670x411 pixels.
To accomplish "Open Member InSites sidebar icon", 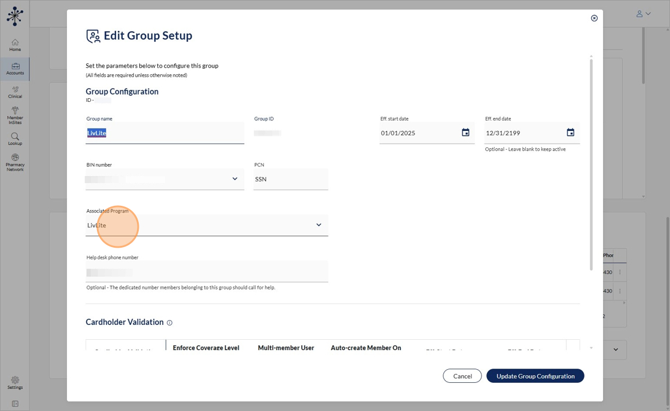I will tap(15, 114).
